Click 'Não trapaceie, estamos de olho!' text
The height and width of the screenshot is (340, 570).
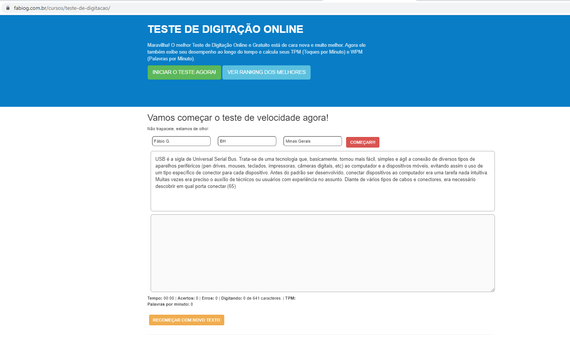178,129
